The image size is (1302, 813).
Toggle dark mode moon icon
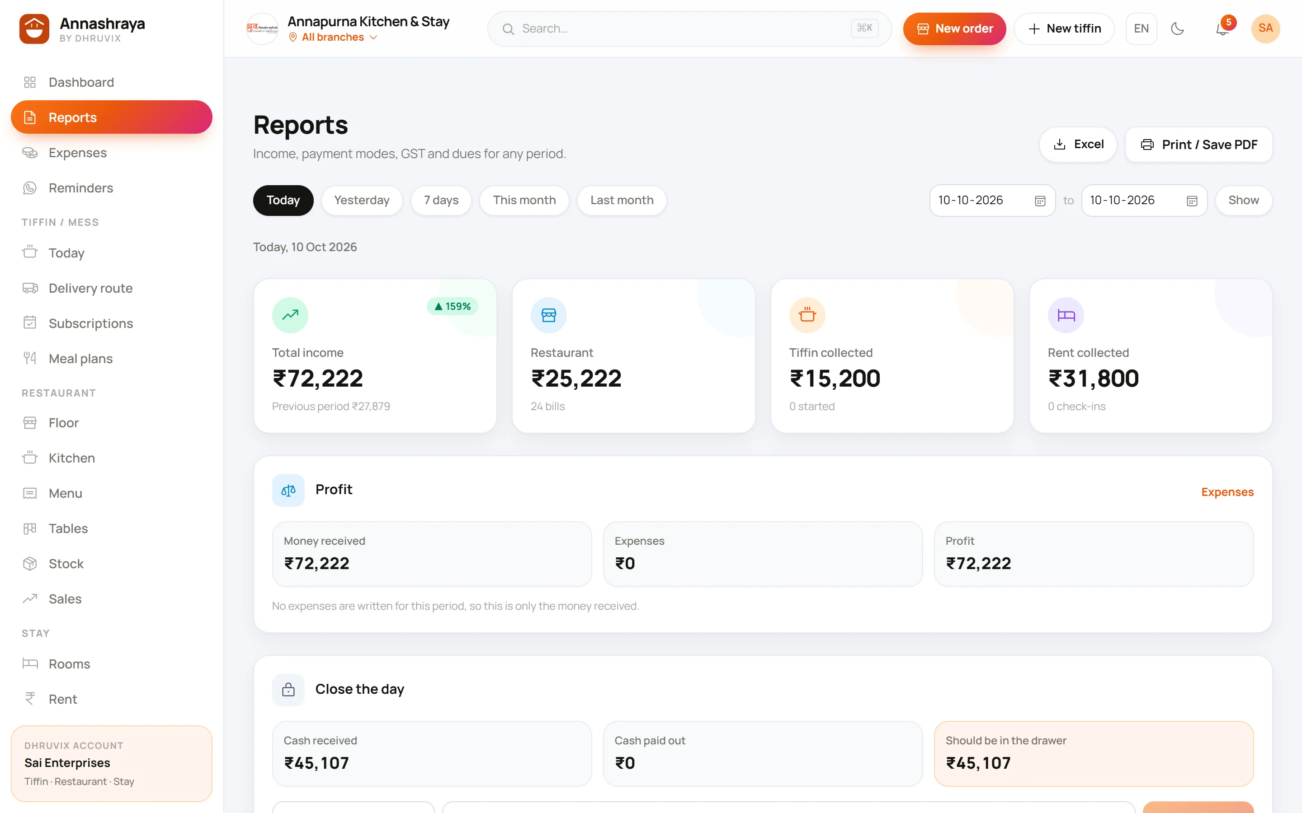1178,28
